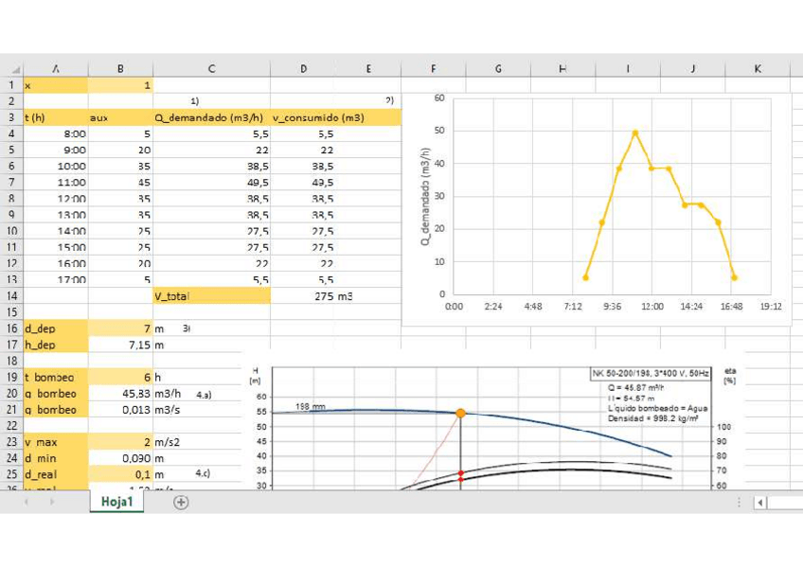
Task: Select row 14 header
Action: tap(11, 295)
